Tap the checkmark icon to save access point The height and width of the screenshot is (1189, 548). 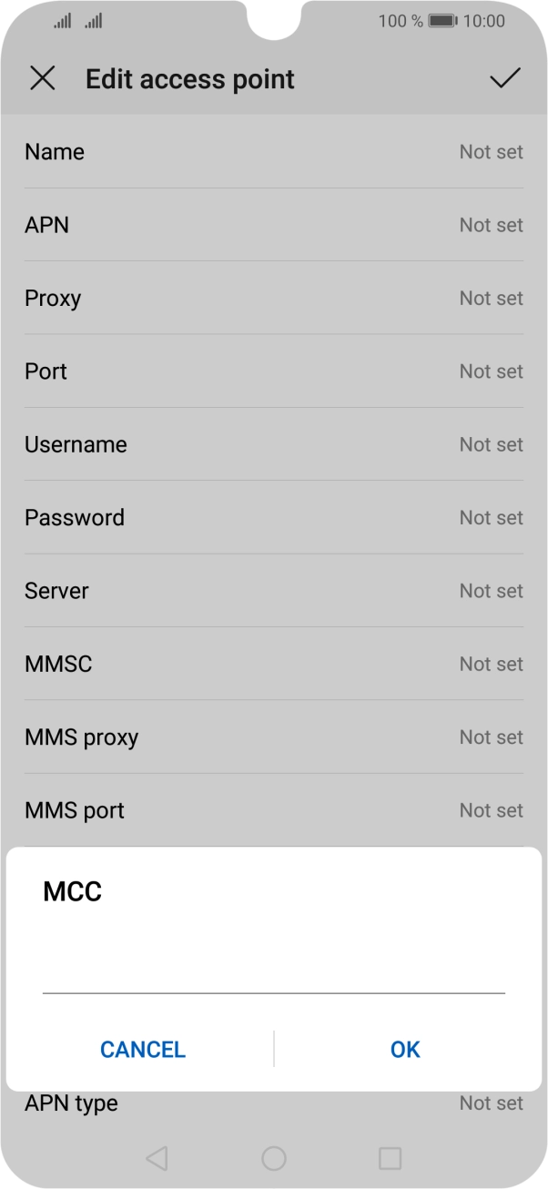tap(504, 79)
